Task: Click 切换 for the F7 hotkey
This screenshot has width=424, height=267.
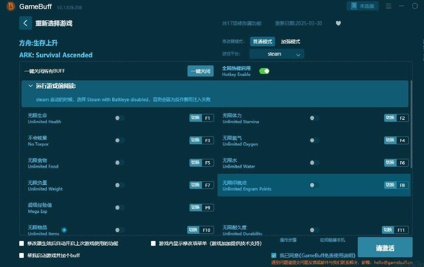Action: 195,185
